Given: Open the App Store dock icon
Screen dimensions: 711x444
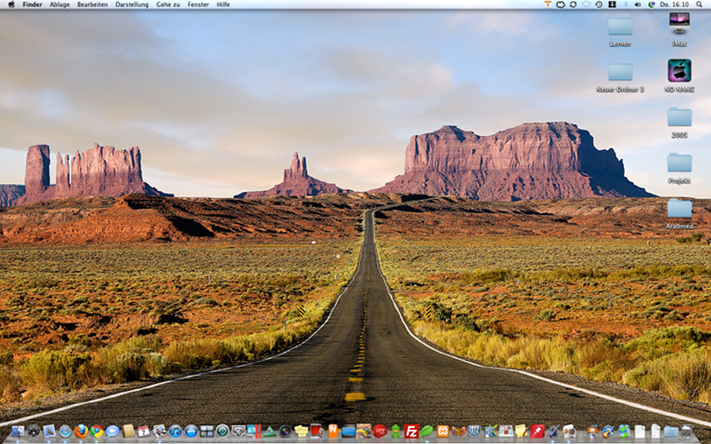Looking at the screenshot, I should [191, 432].
